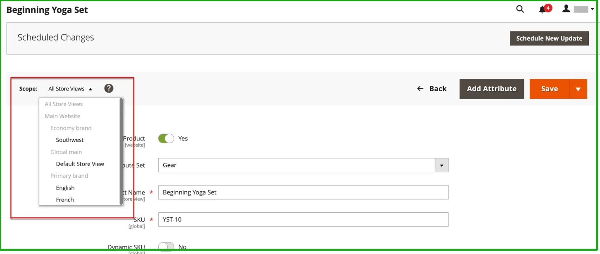
Task: Toggle the Dynamic SKU switch
Action: [x=166, y=247]
